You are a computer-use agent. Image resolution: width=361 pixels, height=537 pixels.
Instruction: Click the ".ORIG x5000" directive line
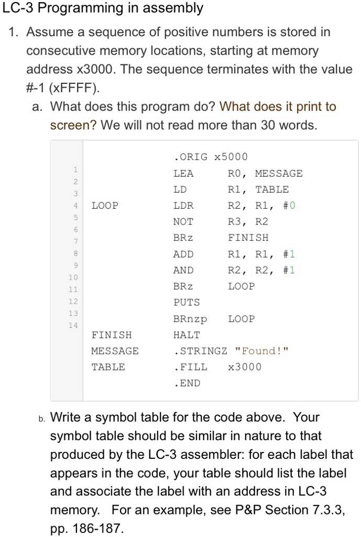[x=210, y=157]
